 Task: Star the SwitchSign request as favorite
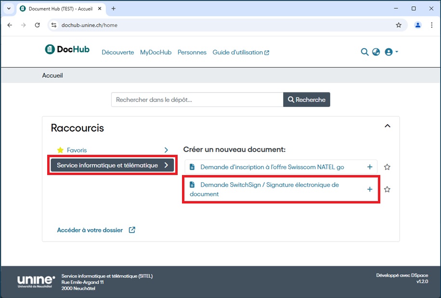coord(387,190)
